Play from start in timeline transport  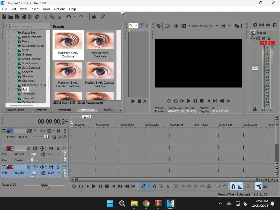tap(87, 186)
